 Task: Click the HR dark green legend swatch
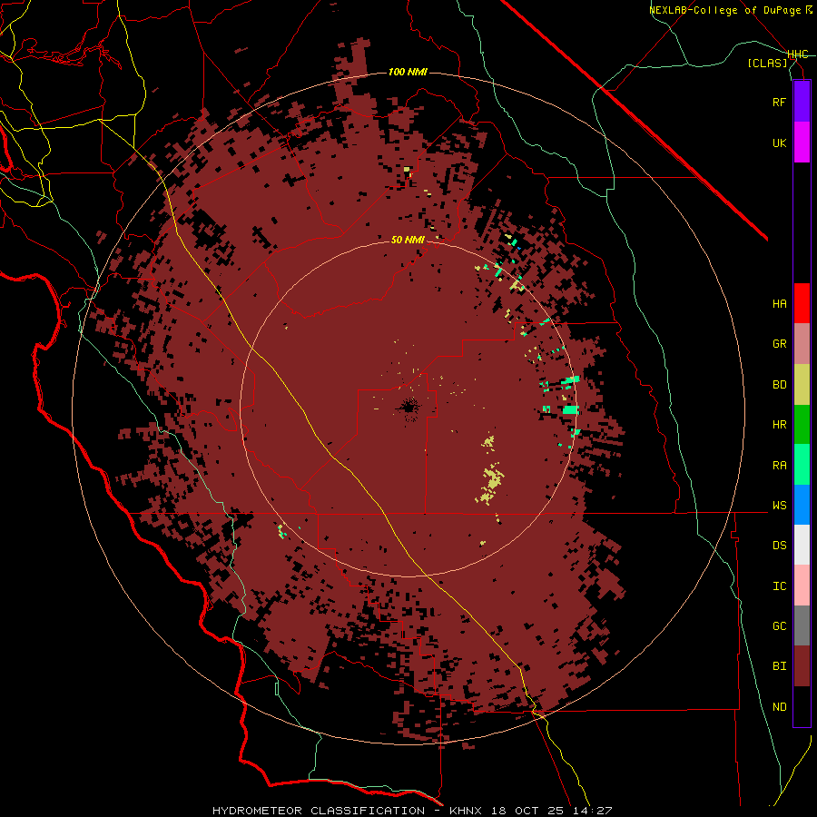click(802, 425)
